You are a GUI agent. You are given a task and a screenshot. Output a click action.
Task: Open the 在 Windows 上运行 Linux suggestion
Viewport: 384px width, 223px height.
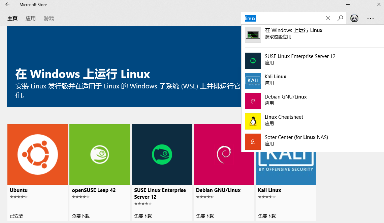click(313, 35)
